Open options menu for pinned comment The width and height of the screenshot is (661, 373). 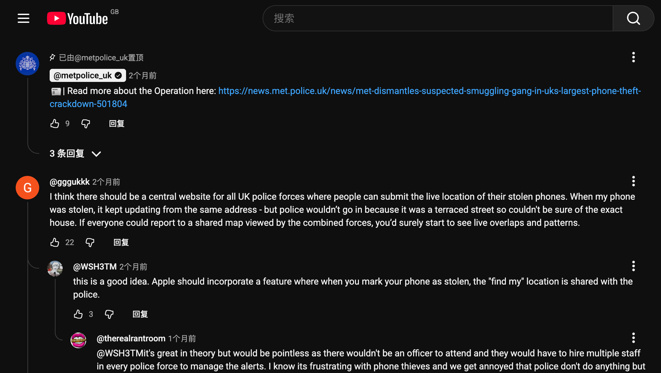633,57
